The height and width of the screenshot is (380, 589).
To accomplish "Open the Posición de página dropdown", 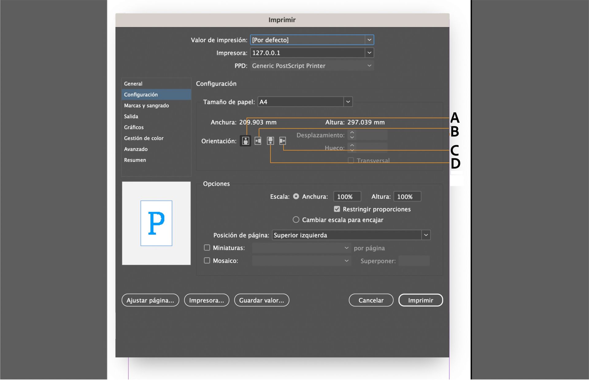I will [x=426, y=235].
